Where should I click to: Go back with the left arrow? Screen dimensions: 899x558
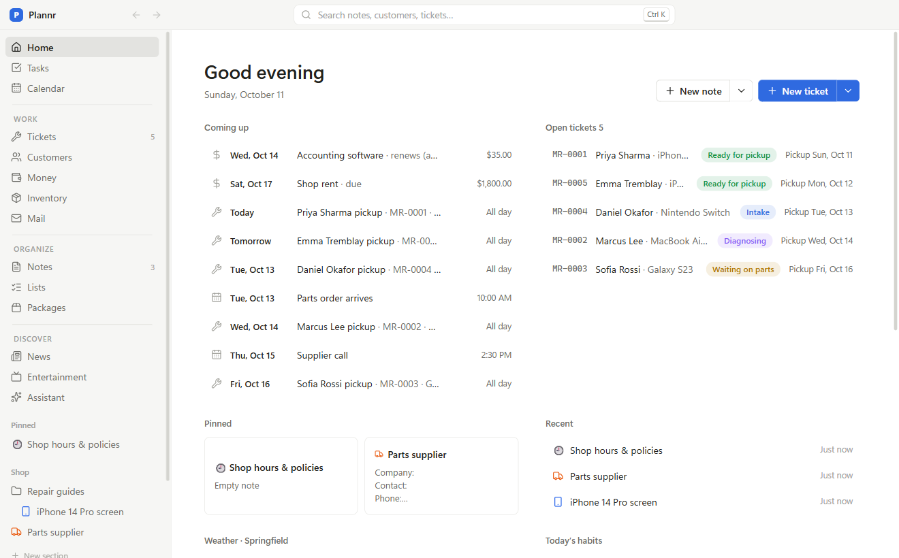click(x=136, y=15)
